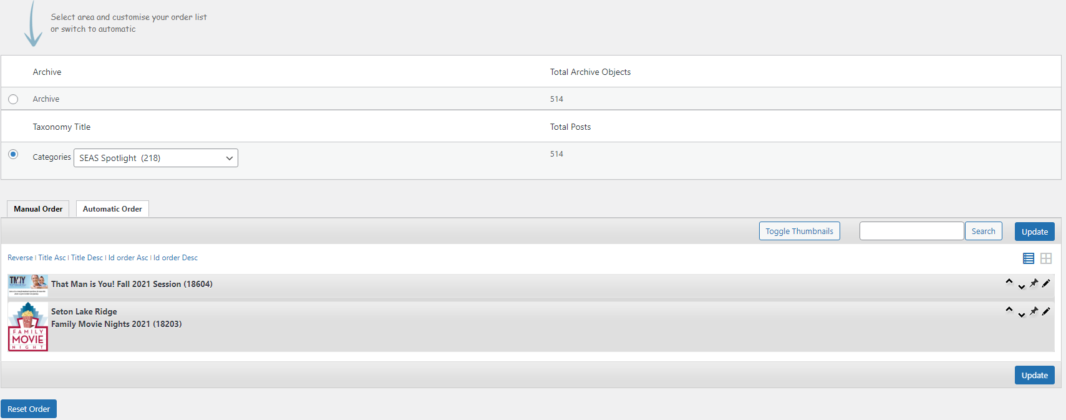Click the Reverse order link

[20, 258]
